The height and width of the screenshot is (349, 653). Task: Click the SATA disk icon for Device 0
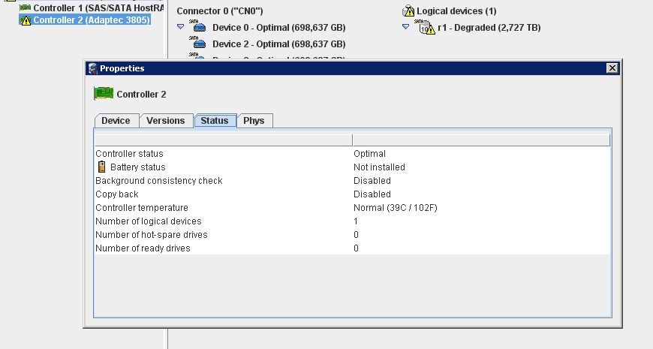197,26
